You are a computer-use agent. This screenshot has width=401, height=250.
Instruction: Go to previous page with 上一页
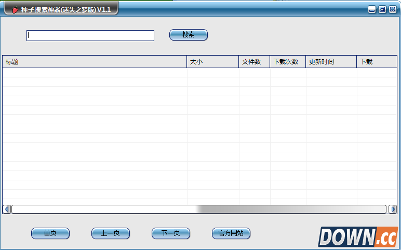[x=111, y=233]
